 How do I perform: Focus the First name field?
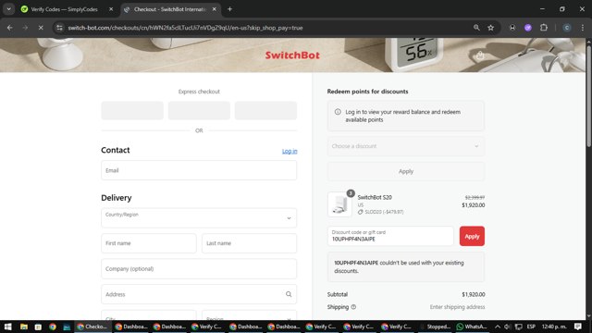[x=149, y=243]
